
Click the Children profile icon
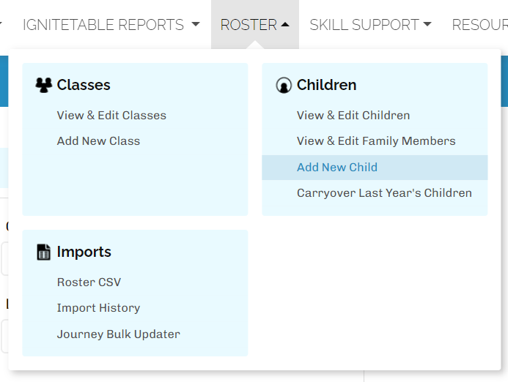click(284, 86)
